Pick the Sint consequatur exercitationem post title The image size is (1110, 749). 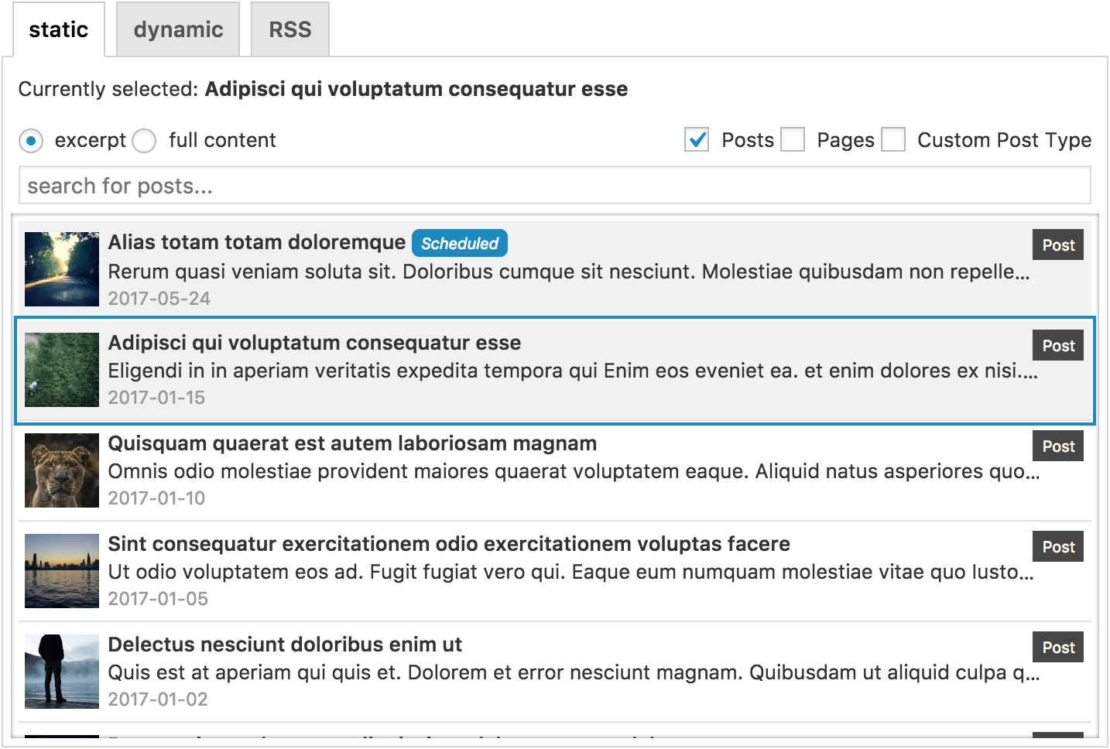pyautogui.click(x=449, y=544)
